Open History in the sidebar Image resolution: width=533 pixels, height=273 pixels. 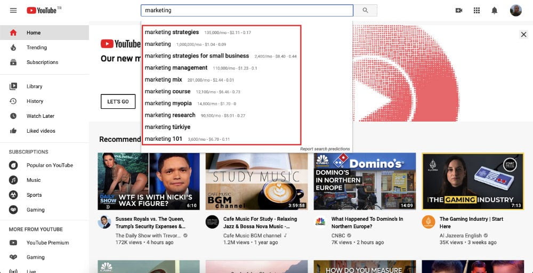[x=45, y=101]
